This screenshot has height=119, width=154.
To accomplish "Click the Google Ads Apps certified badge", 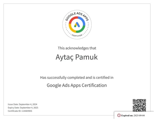I will click(77, 25).
